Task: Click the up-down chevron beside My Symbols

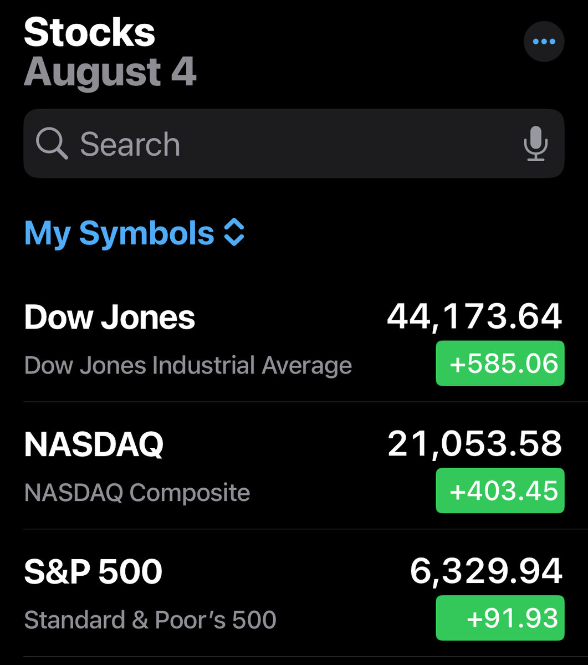Action: pyautogui.click(x=234, y=233)
